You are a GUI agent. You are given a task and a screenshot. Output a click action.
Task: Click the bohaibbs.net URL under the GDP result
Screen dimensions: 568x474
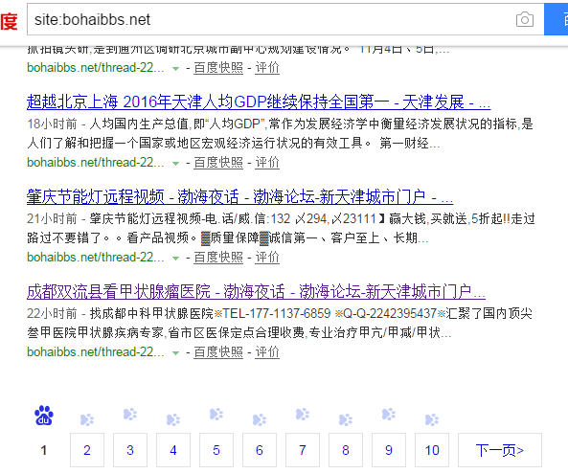coord(96,163)
